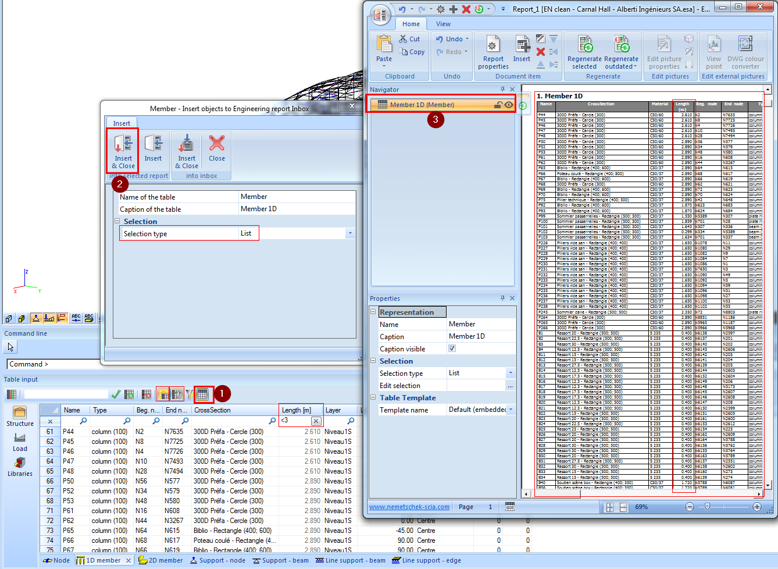Click the plus icon in quick access toolbar
The width and height of the screenshot is (778, 569).
tap(454, 9)
